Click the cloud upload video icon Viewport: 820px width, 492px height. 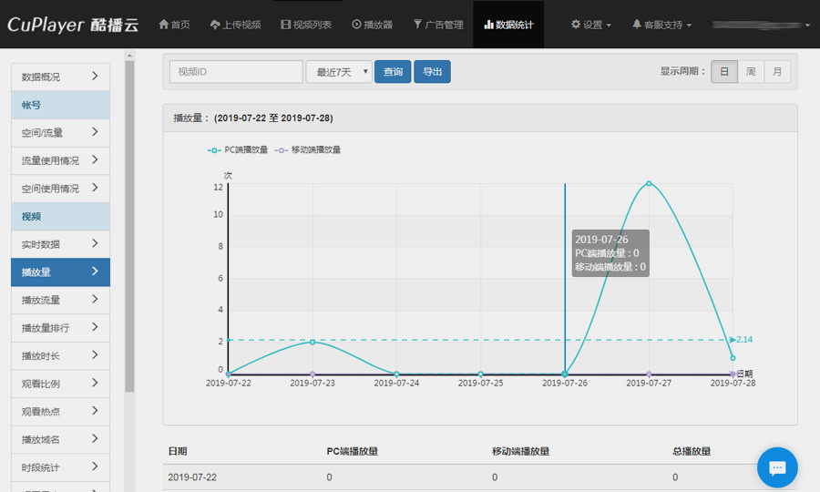pos(215,25)
